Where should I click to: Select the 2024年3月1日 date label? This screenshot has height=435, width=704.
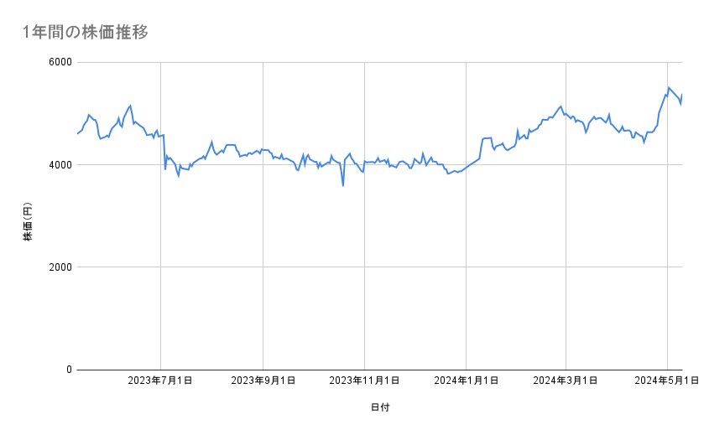point(566,381)
